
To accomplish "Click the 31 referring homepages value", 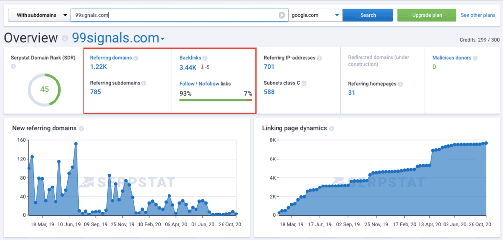I will (x=352, y=93).
